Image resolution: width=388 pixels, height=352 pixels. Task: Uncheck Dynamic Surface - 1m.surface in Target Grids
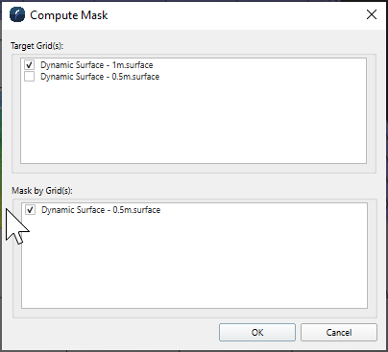(x=29, y=65)
